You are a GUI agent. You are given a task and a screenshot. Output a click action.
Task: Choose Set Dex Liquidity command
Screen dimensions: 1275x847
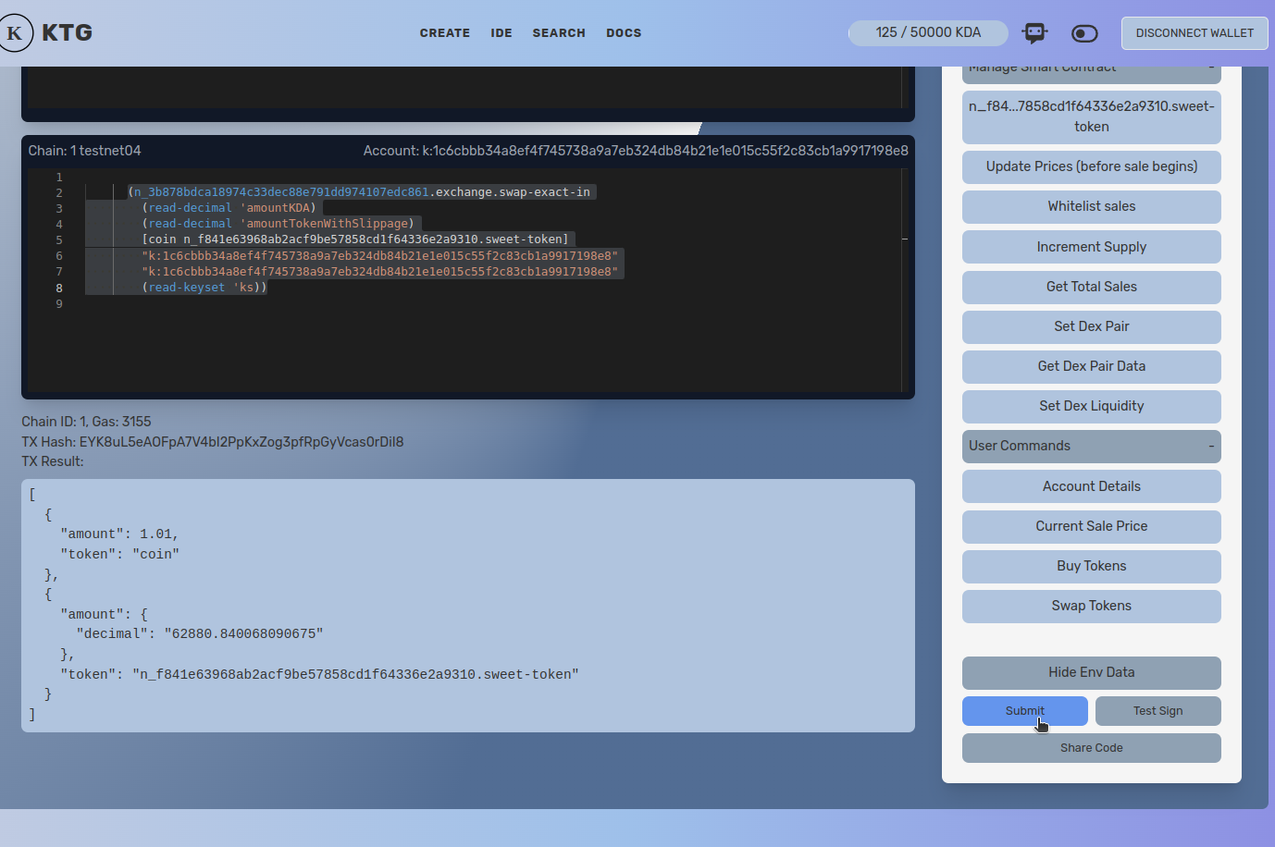tap(1092, 406)
